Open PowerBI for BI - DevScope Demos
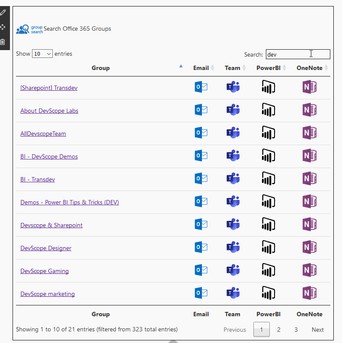This screenshot has width=342, height=343. point(268,156)
